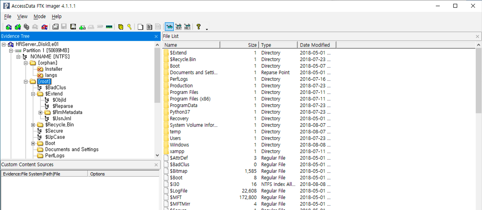Collapse the [orphan] folder node

(26, 63)
